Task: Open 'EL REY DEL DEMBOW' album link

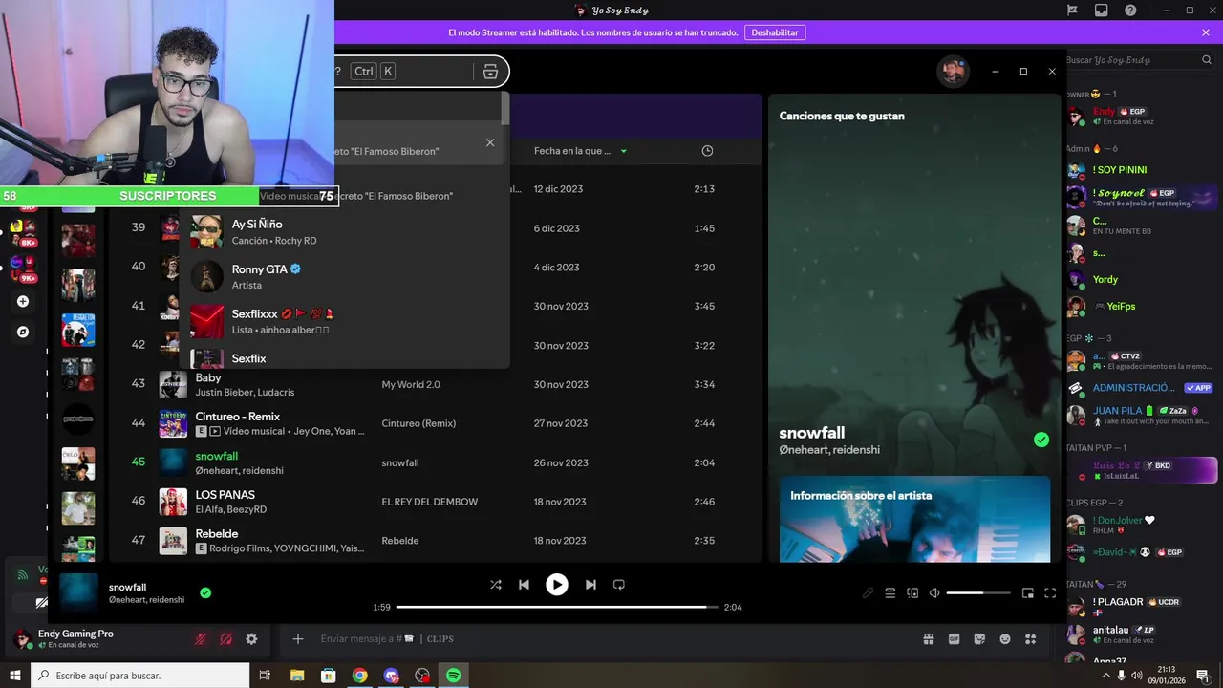Action: point(430,502)
